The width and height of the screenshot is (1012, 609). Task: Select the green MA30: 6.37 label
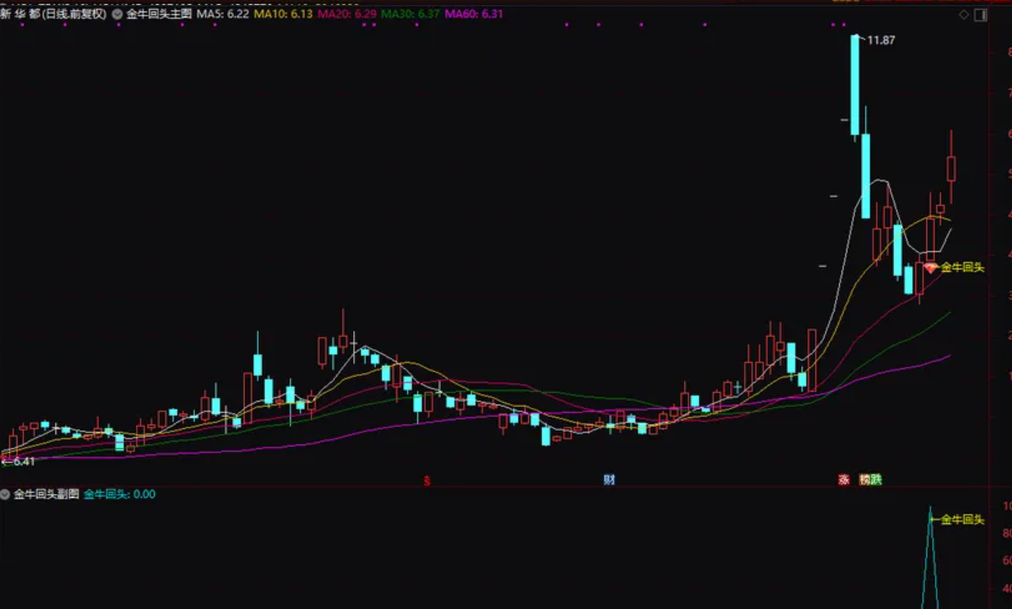tap(410, 14)
